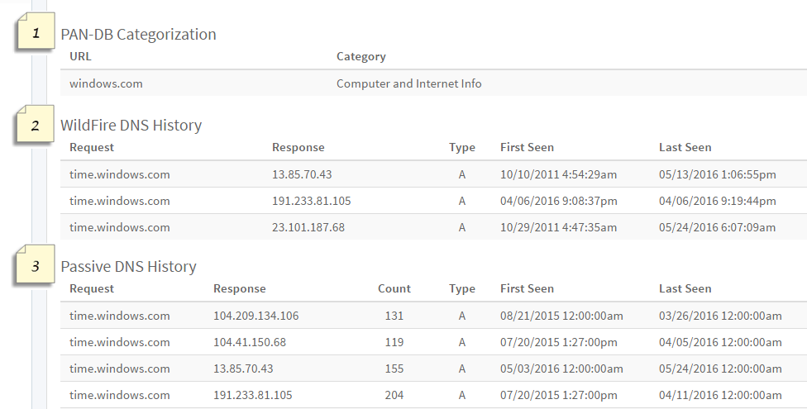The image size is (807, 409).
Task: Sort WildFire table by First Seen column
Action: (x=527, y=148)
